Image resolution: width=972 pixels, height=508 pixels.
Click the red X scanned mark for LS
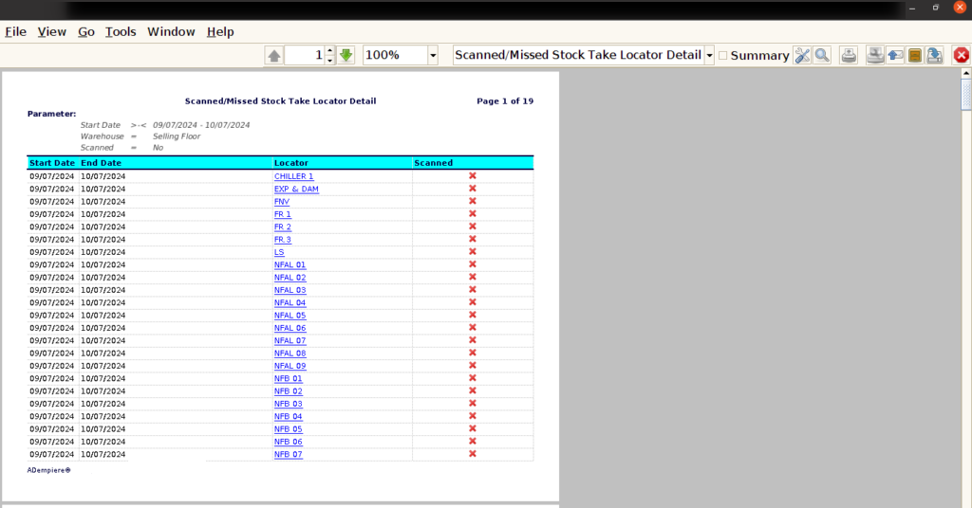coord(473,251)
